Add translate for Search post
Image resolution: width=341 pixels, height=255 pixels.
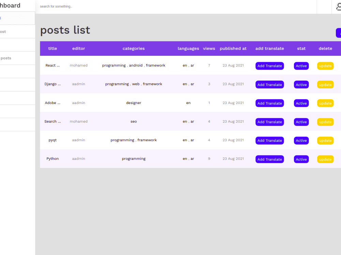(x=269, y=122)
